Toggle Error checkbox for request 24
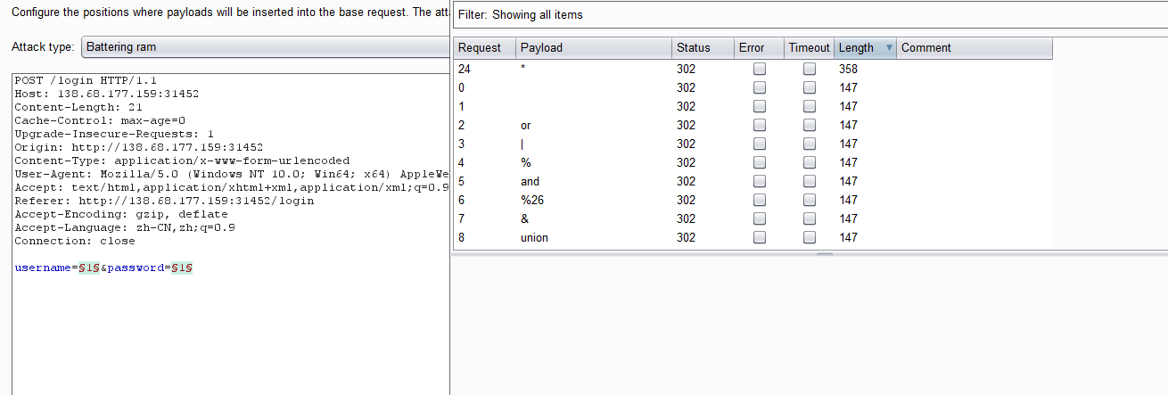This screenshot has height=395, width=1168. 760,69
